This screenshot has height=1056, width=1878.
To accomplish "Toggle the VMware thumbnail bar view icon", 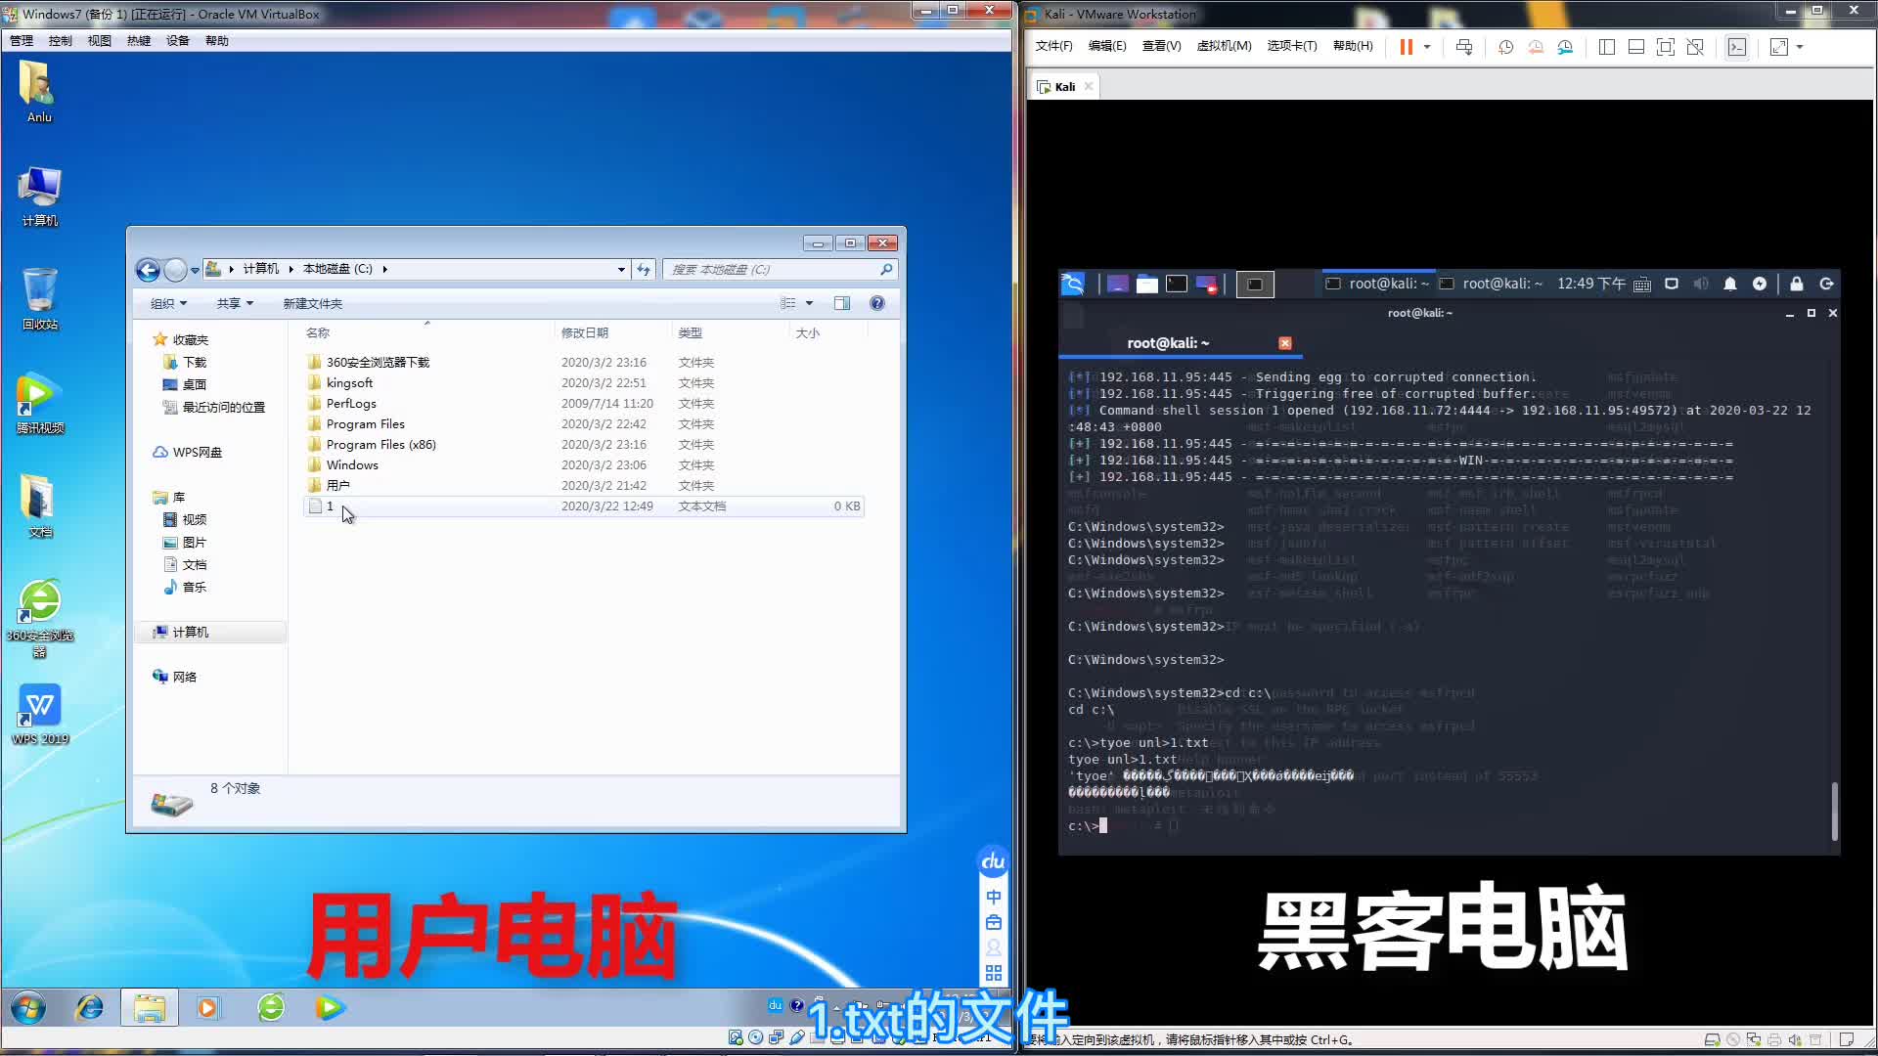I will tap(1635, 47).
